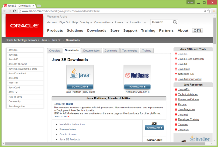
Task: Click the Java SE 8u60 heading link
Action: [x=63, y=104]
